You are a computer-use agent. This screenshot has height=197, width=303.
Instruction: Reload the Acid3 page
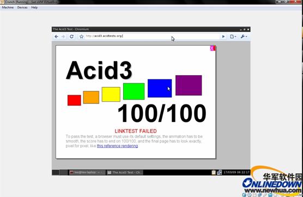click(x=71, y=36)
